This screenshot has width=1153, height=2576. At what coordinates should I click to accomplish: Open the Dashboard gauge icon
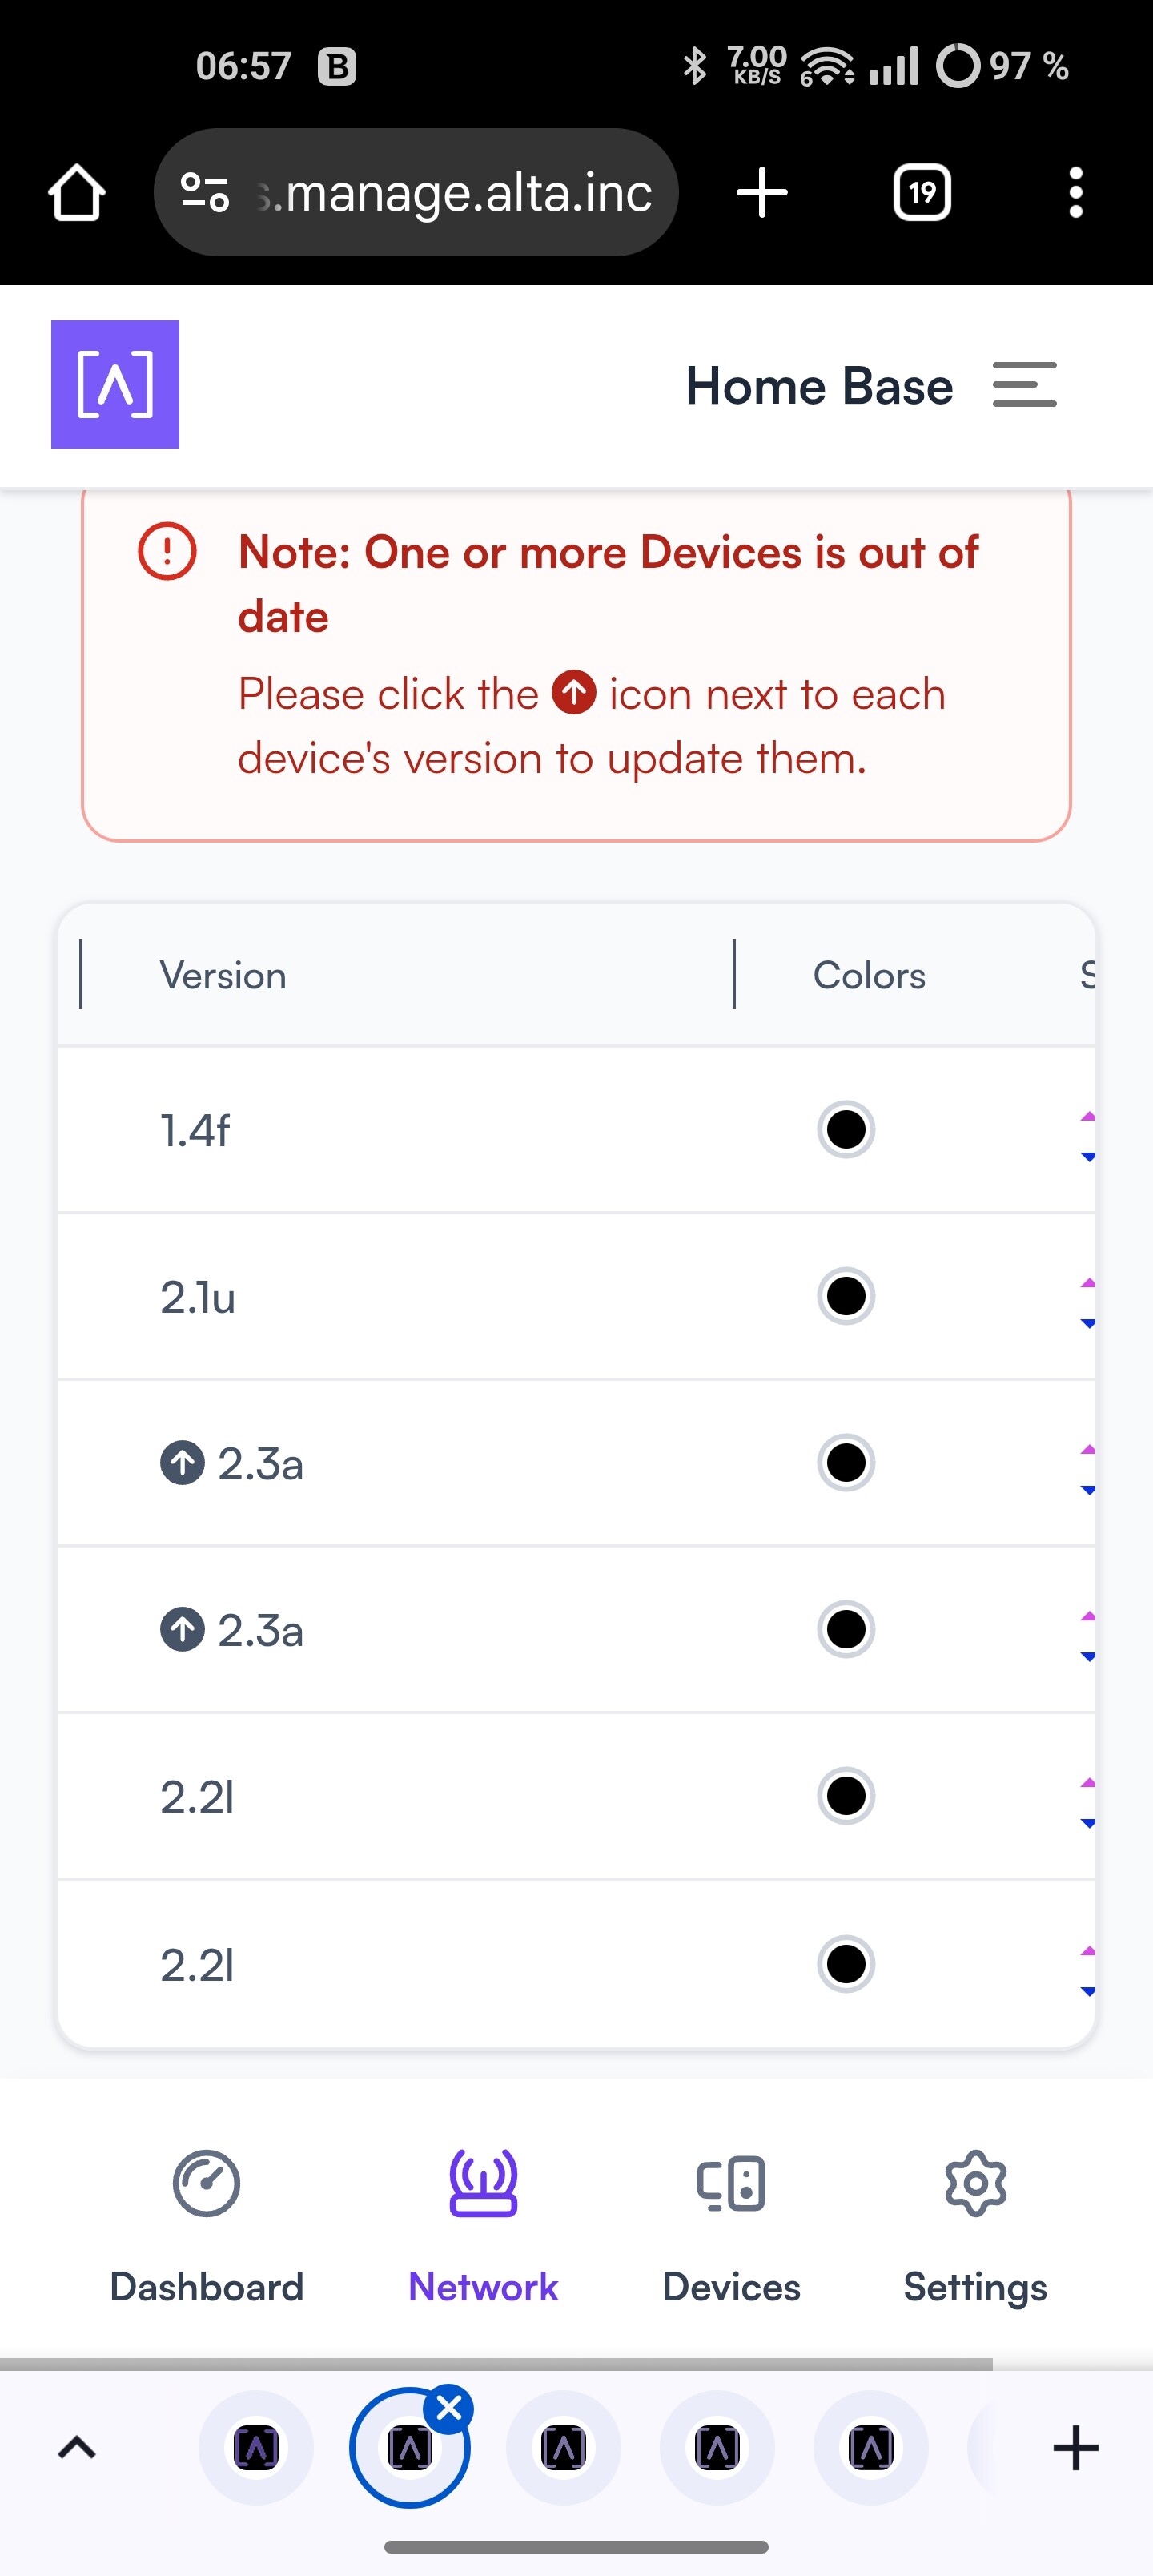click(206, 2183)
